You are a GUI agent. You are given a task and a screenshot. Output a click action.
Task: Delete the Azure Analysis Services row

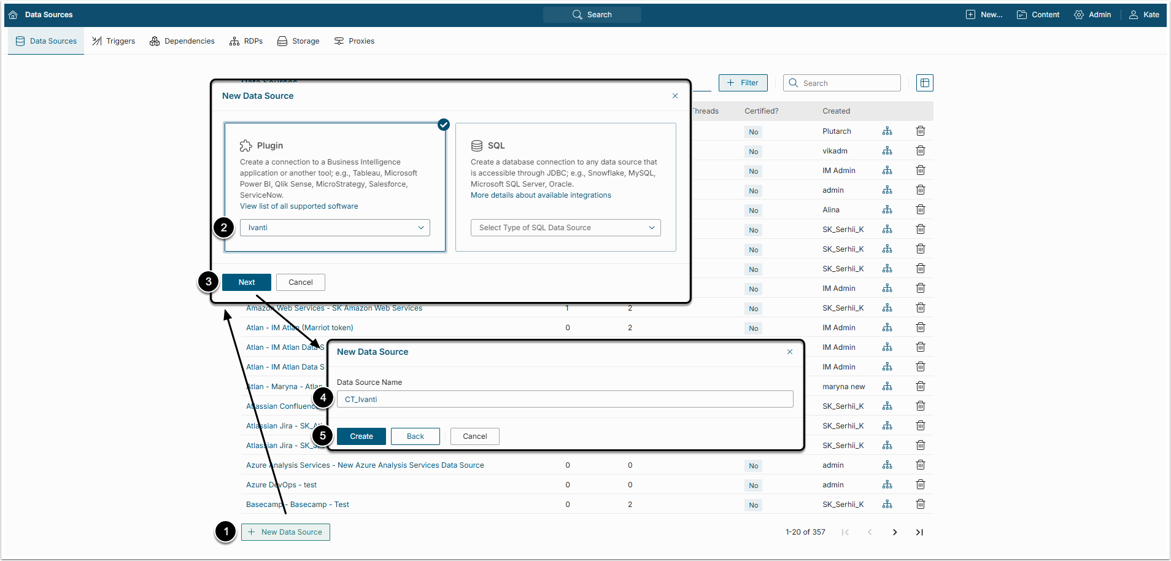pos(921,465)
